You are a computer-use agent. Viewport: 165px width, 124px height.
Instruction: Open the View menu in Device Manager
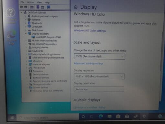[39, 2]
